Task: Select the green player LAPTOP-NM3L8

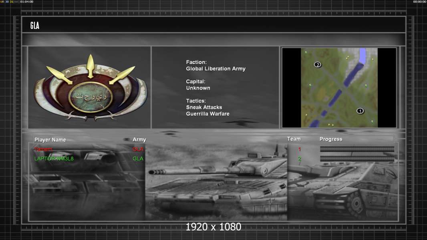Action: tap(54, 159)
